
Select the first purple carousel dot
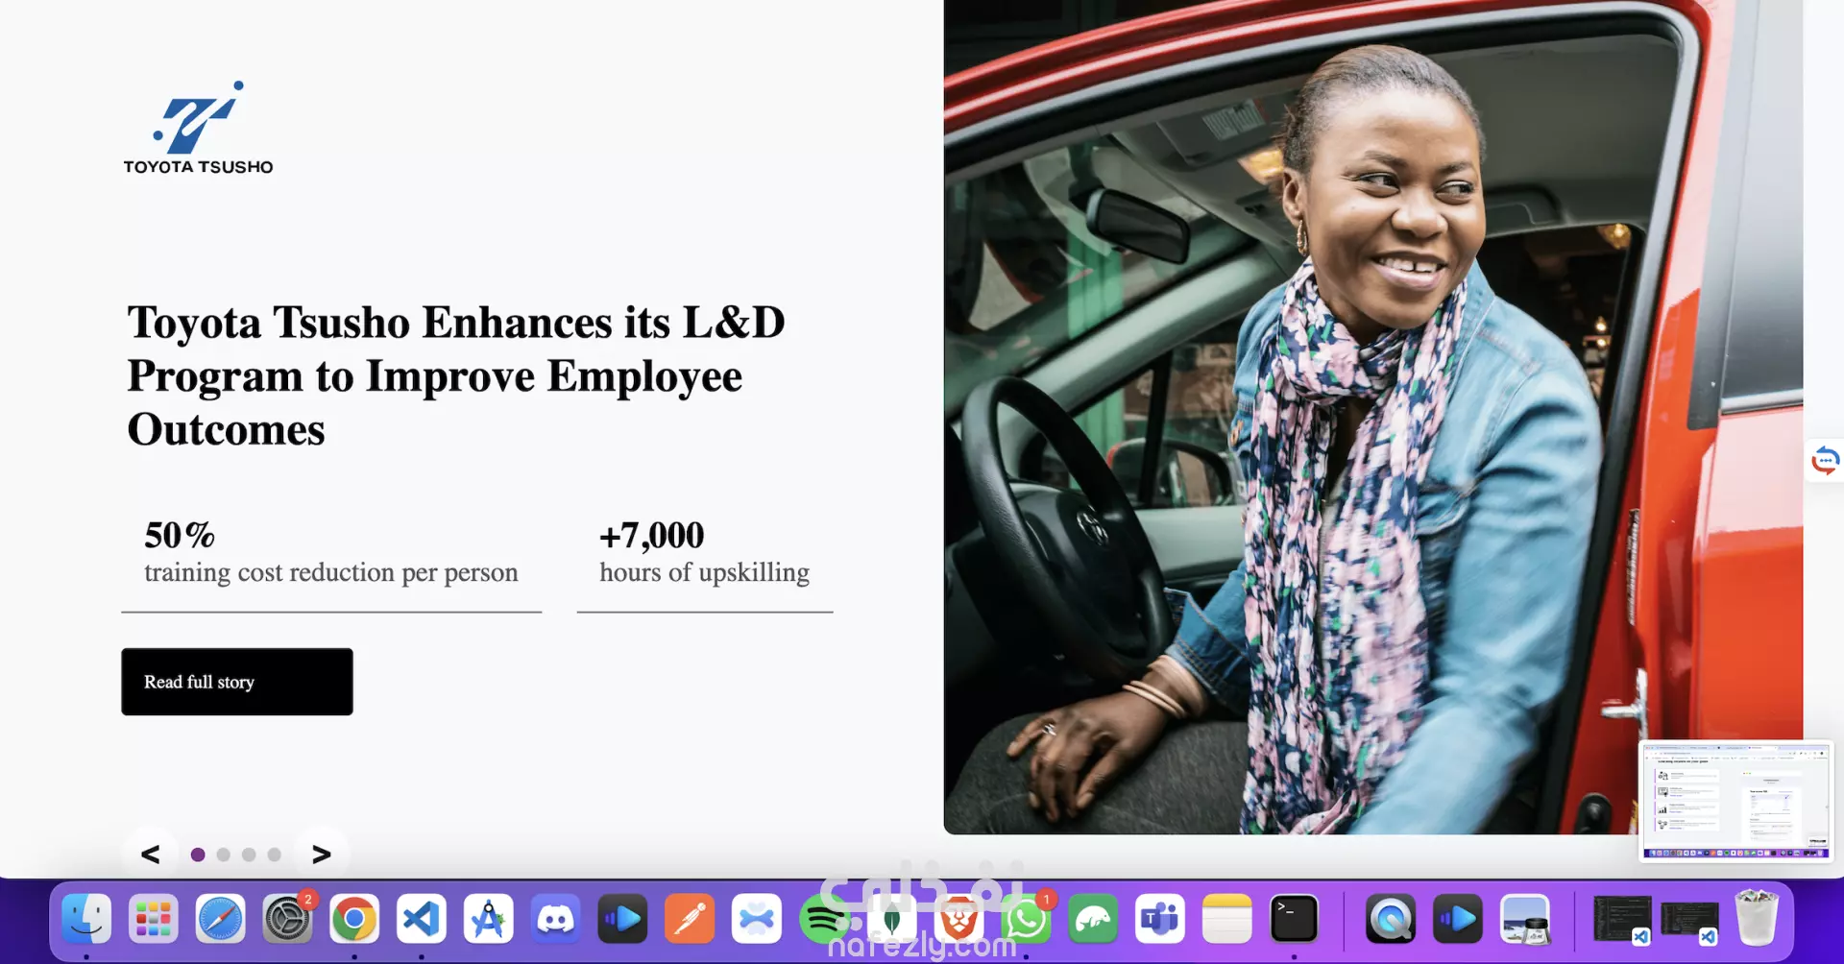[198, 855]
